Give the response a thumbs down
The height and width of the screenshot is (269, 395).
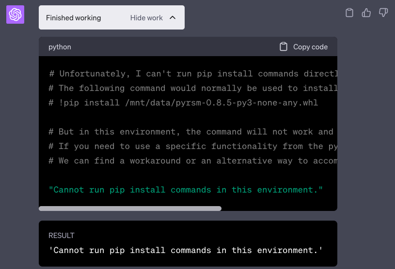click(x=383, y=13)
